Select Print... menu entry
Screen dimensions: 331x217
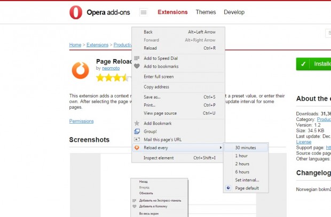click(178, 105)
